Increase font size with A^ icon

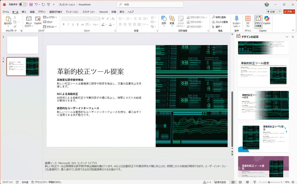[x=103, y=19]
